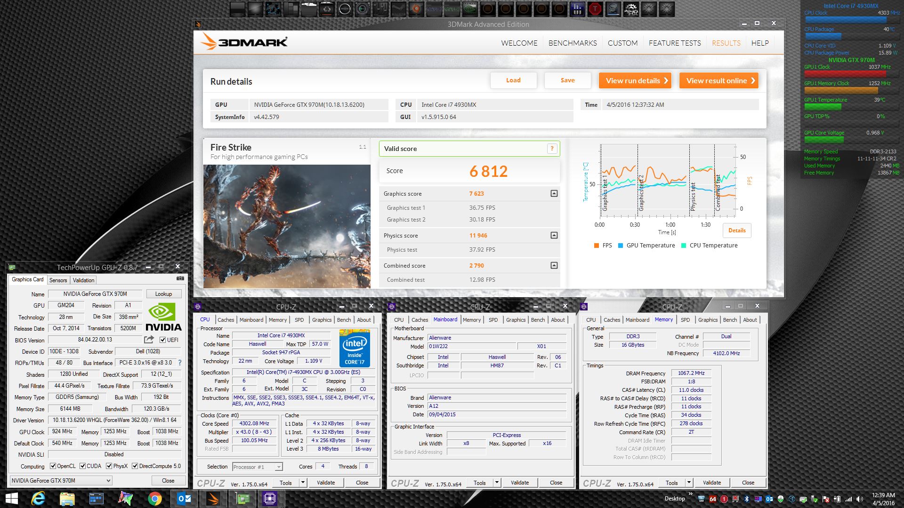Open Tools dropdown arrow in CPU tab window
Screen dimensions: 904x508
pos(302,483)
